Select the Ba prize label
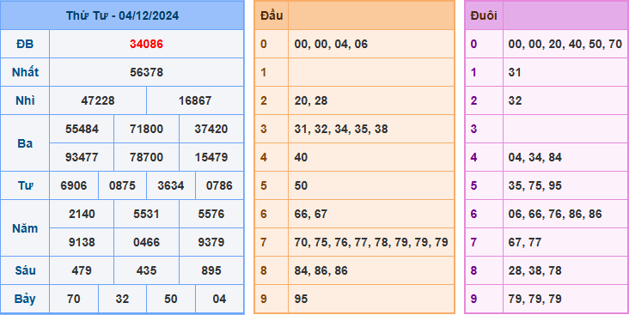The image size is (629, 315). (25, 143)
